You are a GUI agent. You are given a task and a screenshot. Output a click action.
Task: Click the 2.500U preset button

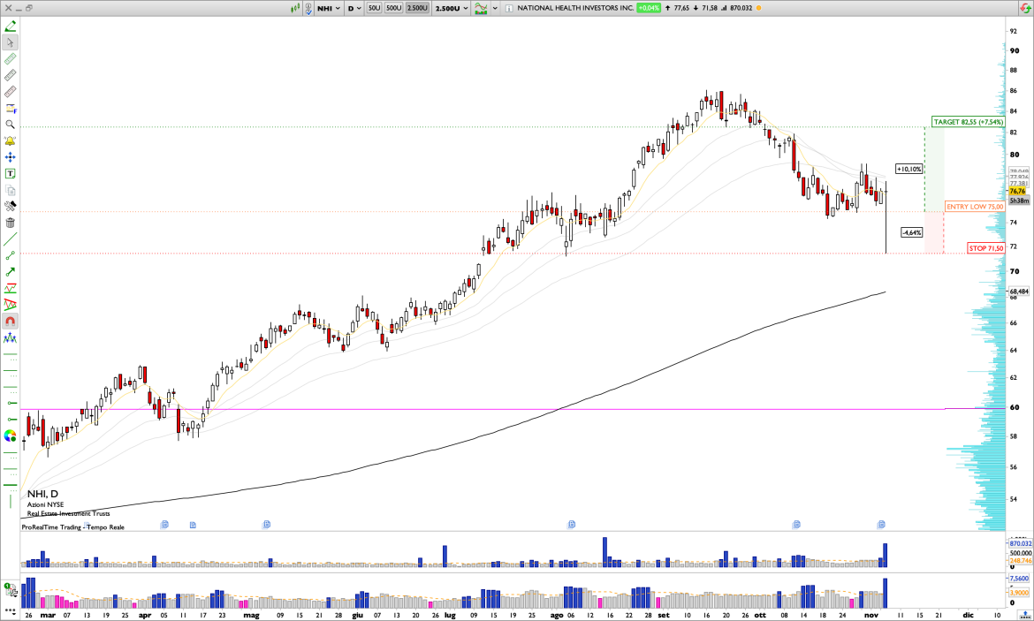click(417, 8)
